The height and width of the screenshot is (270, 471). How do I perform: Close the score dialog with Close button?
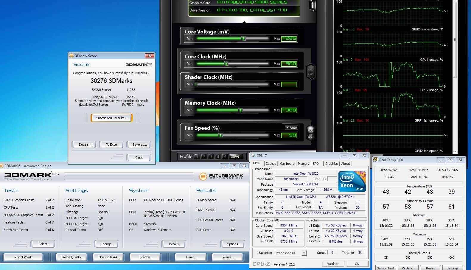pos(139,158)
